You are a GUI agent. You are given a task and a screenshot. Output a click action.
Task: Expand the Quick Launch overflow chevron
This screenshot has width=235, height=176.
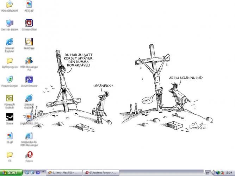pos(43,171)
